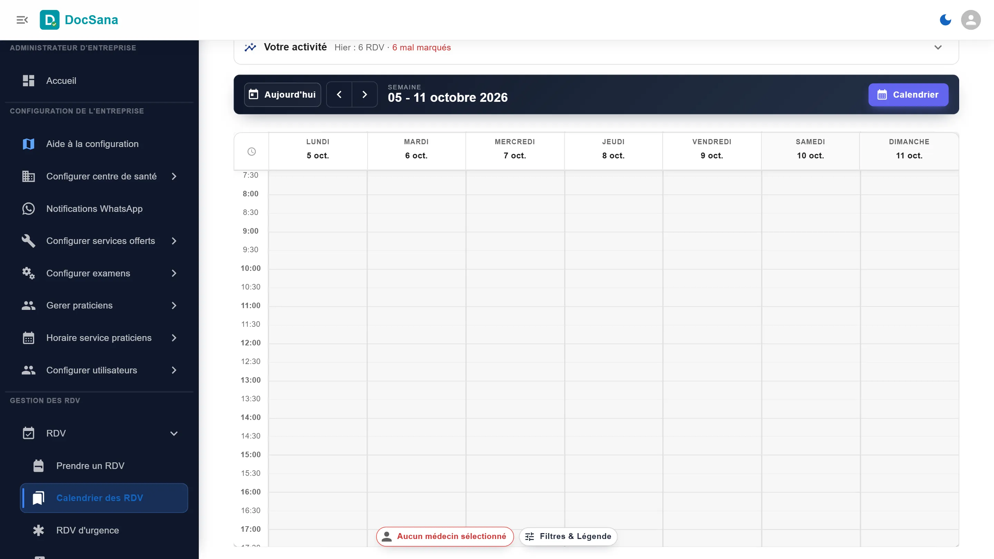
Task: Click the Accueil dashboard icon
Action: coord(29,81)
